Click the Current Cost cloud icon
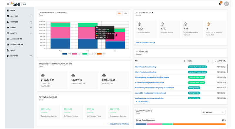This screenshot has width=235, height=129. [x=43, y=75]
